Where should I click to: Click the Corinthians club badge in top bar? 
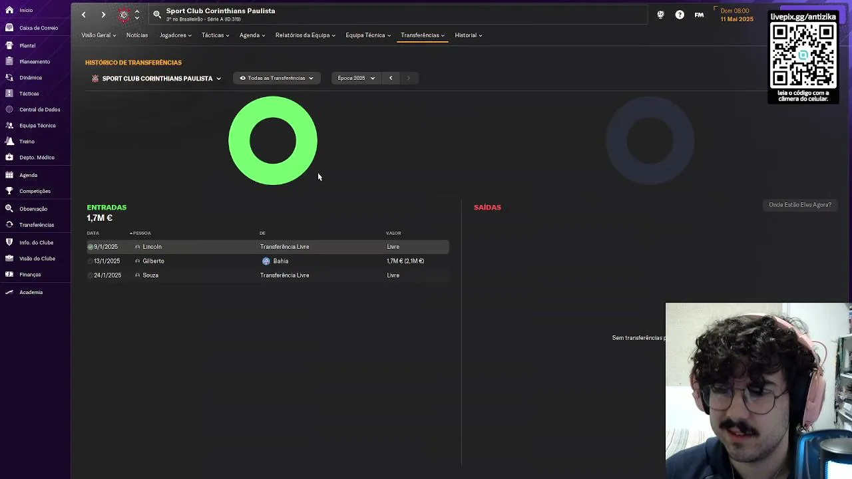click(x=124, y=15)
